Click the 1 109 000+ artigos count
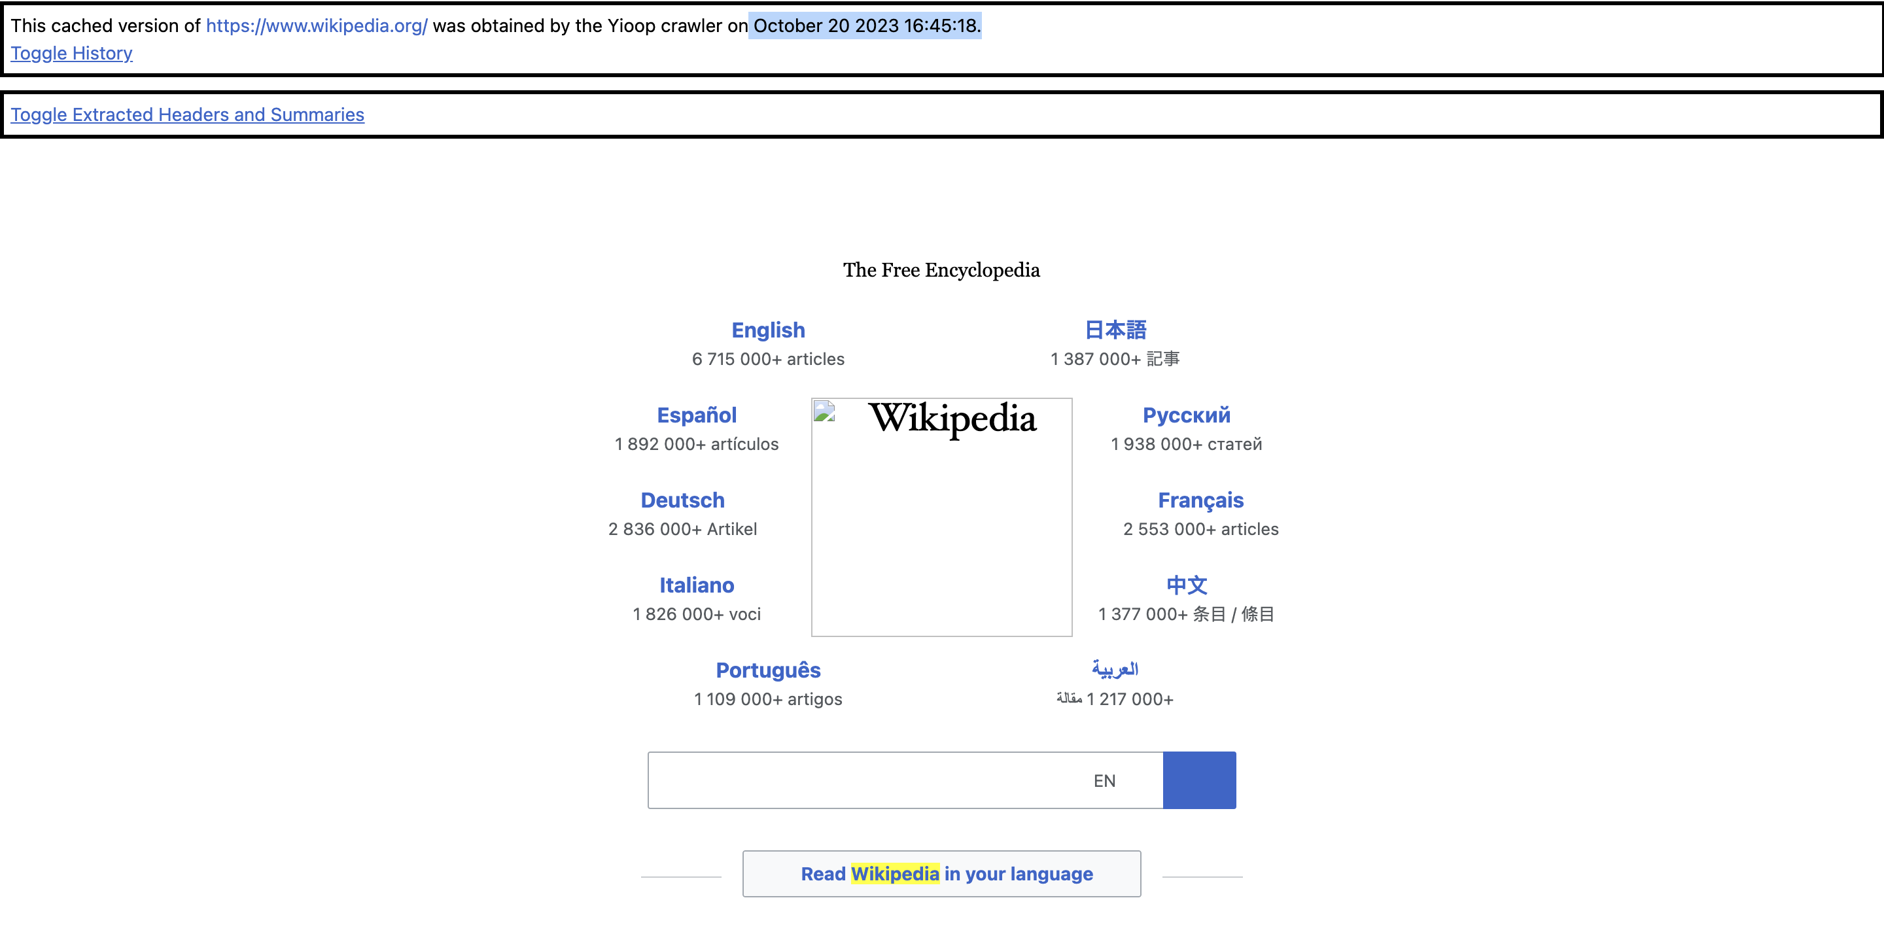The width and height of the screenshot is (1884, 934). point(768,699)
